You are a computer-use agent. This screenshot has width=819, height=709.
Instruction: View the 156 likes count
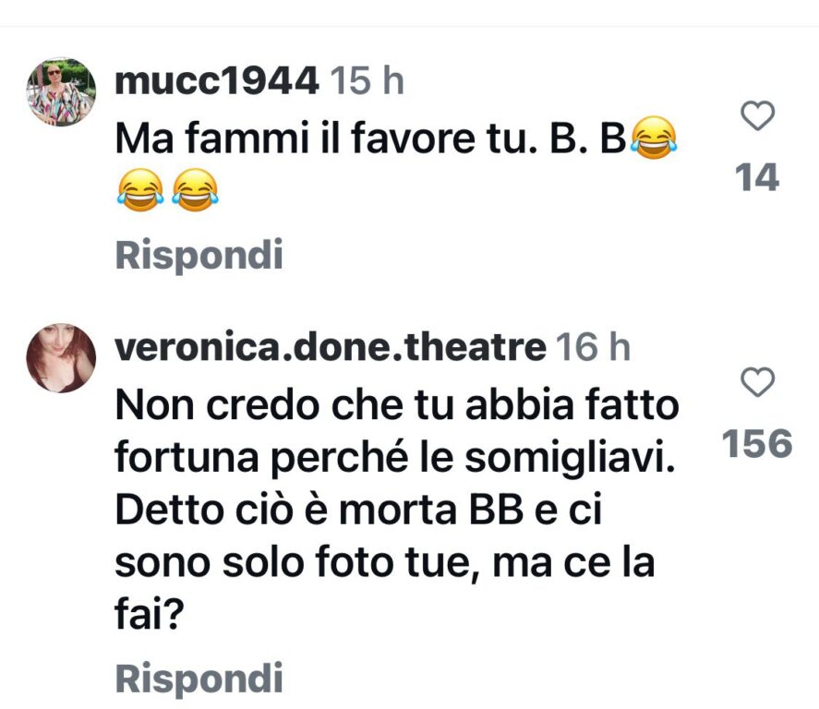(x=758, y=444)
